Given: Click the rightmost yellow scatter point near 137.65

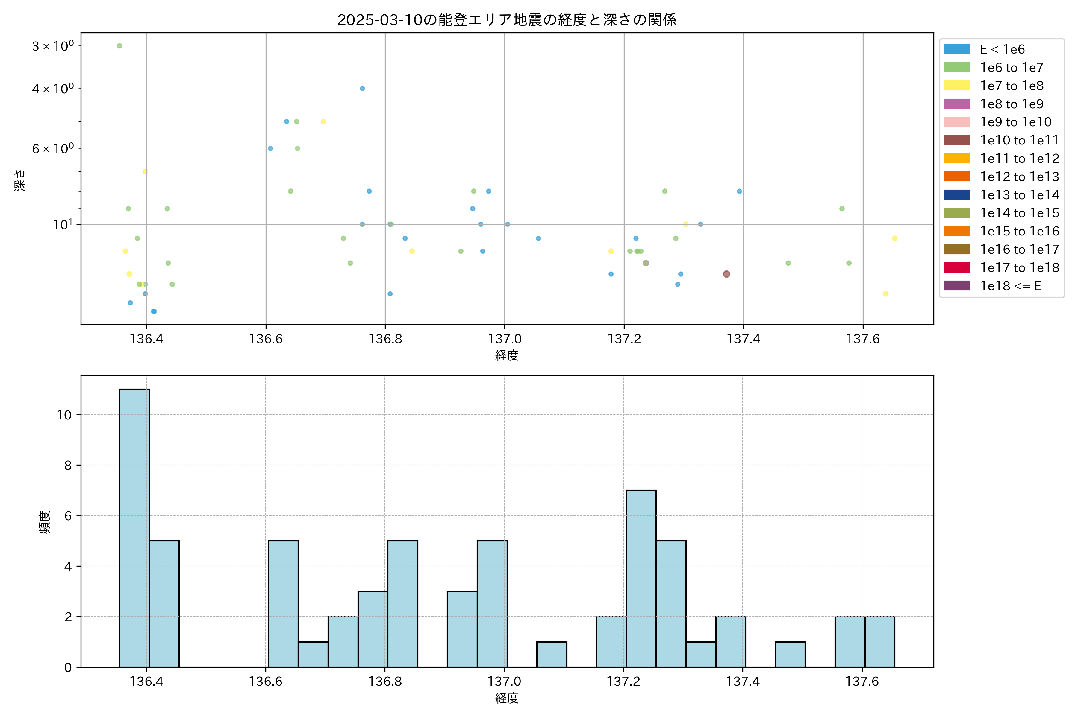Looking at the screenshot, I should (x=894, y=238).
